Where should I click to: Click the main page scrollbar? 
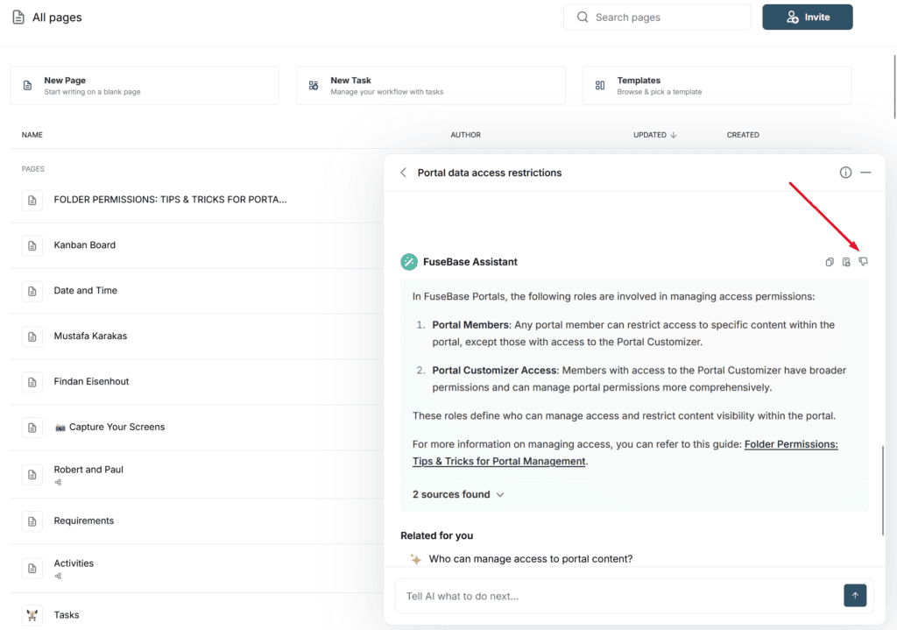click(x=895, y=87)
